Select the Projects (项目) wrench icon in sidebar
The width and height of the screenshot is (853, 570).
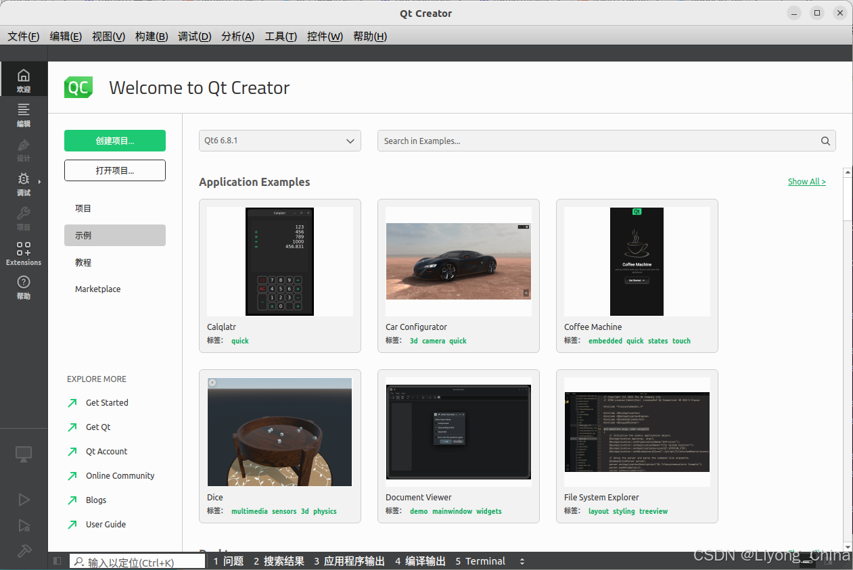click(x=24, y=217)
